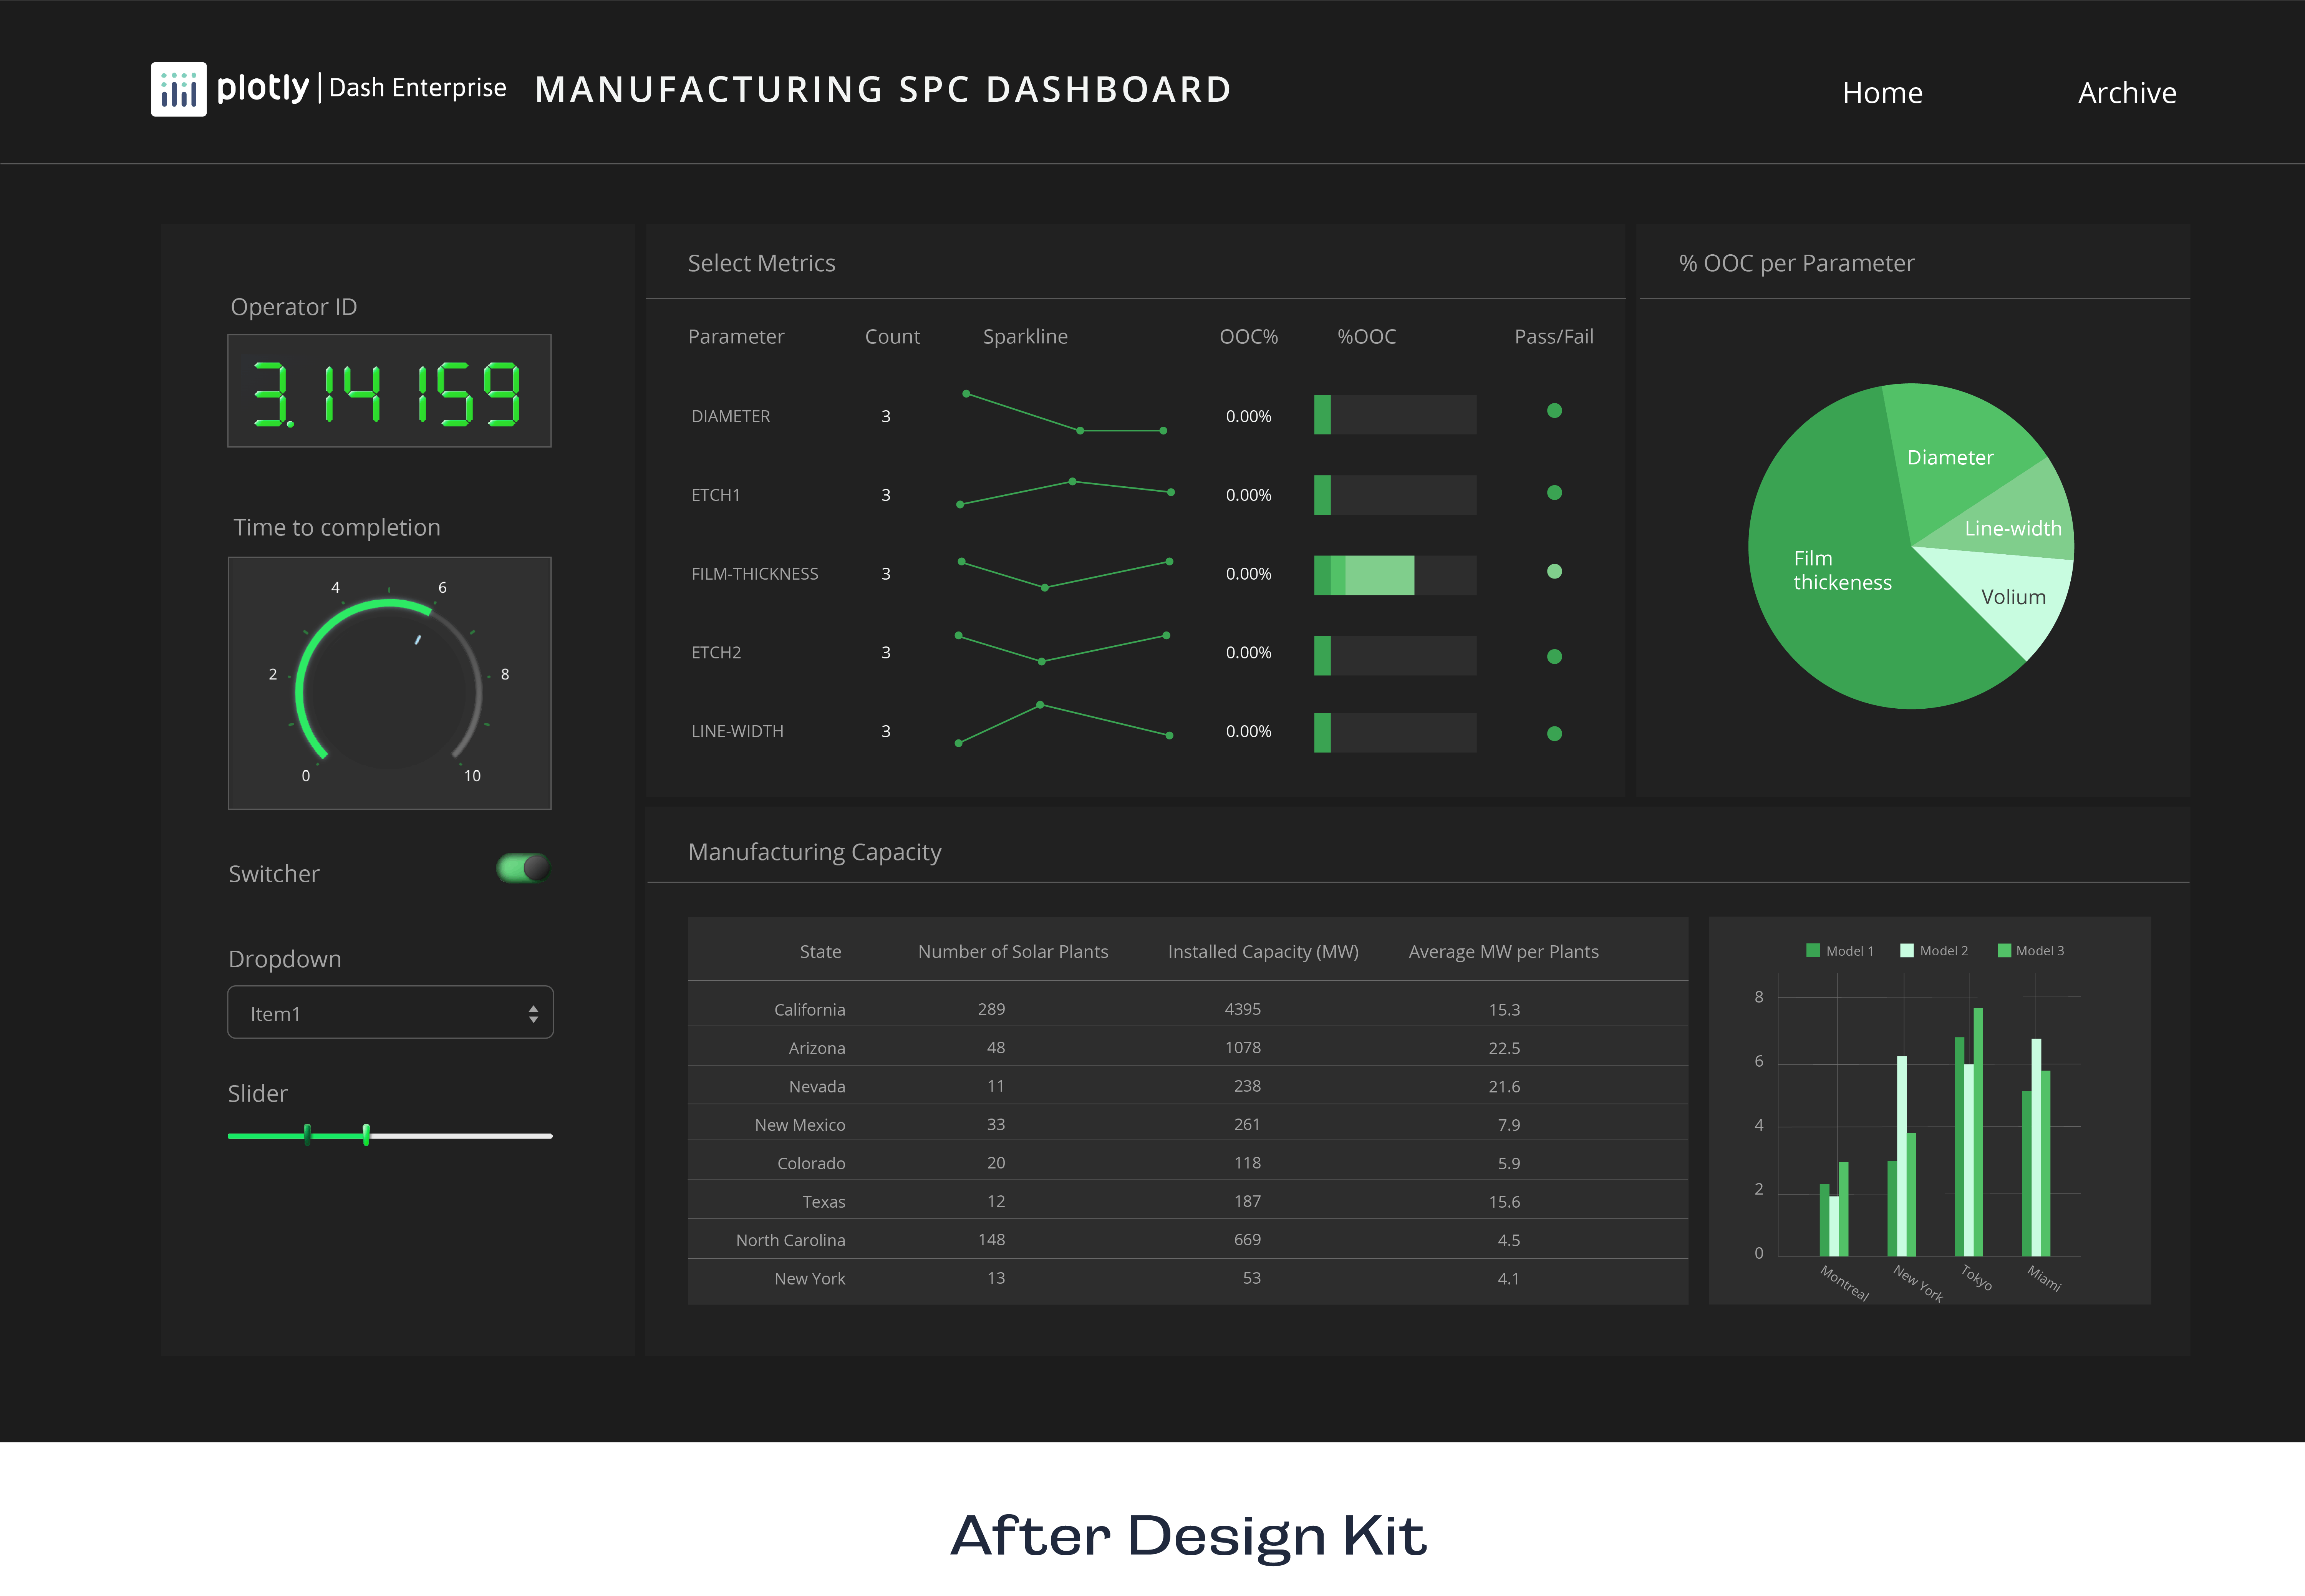
Task: Click the Tokyo bar group in chart
Action: (x=1969, y=1132)
